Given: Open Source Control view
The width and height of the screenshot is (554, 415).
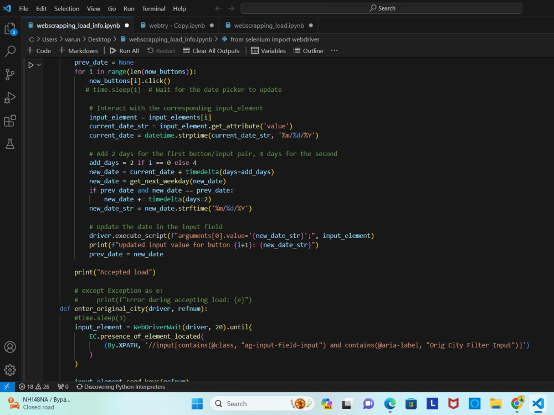Looking at the screenshot, I should coord(10,74).
